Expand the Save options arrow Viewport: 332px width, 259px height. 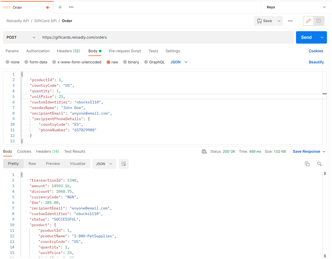tap(279, 21)
